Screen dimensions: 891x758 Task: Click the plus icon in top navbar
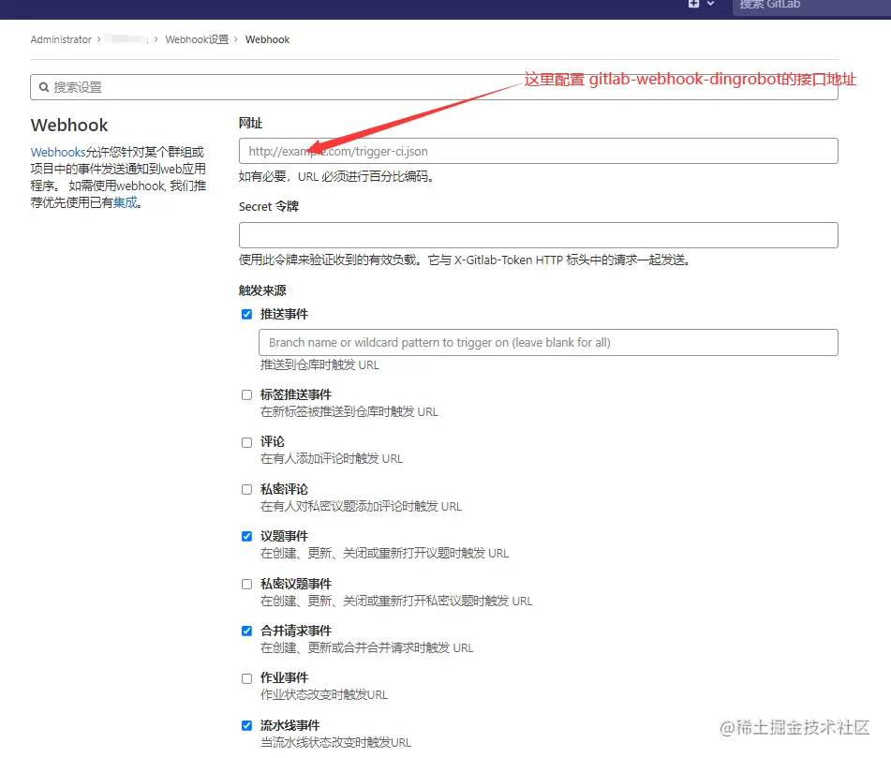pos(693,4)
